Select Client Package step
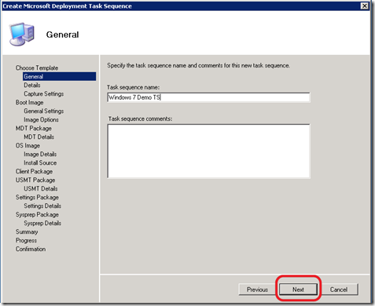The image size is (375, 306). 34,171
